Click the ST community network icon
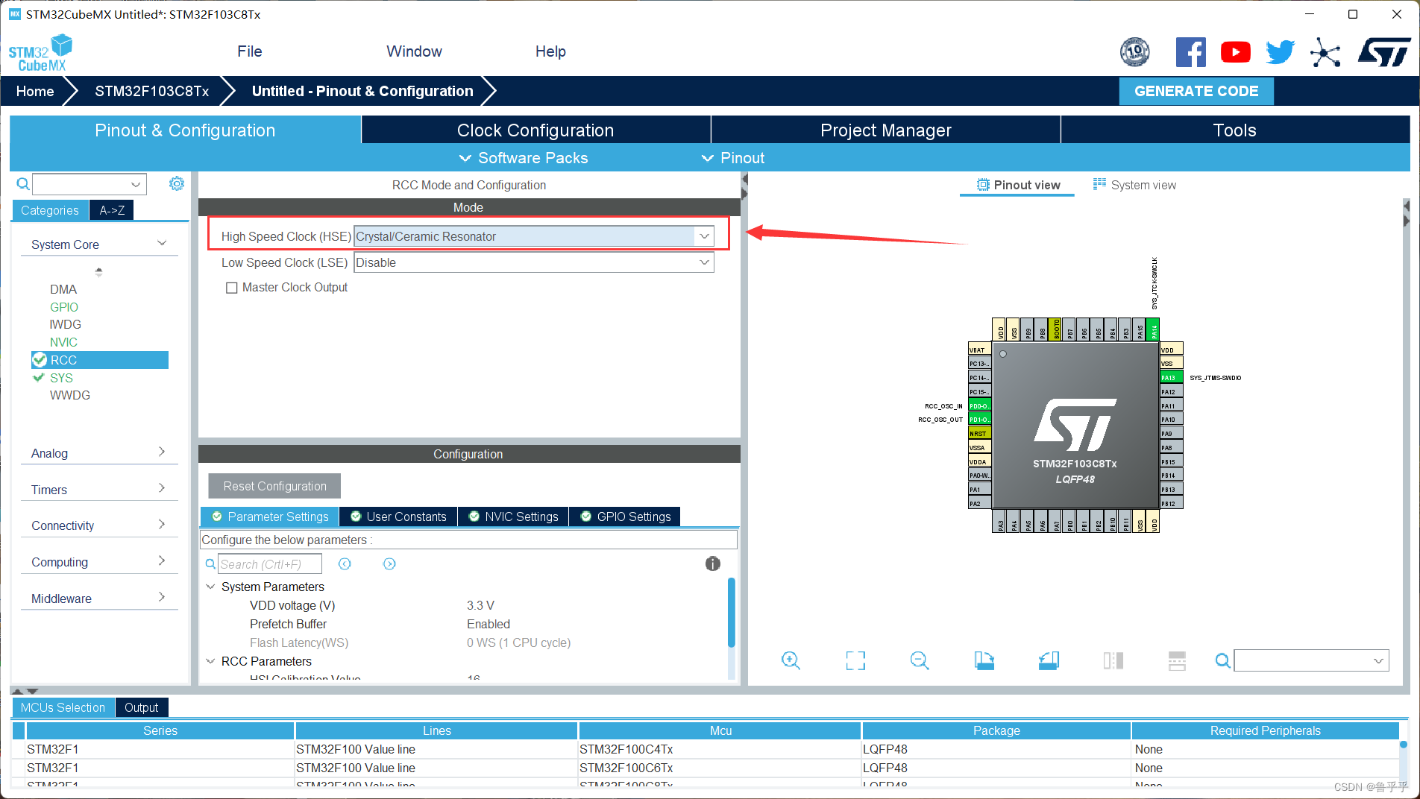The height and width of the screenshot is (799, 1420). tap(1325, 52)
